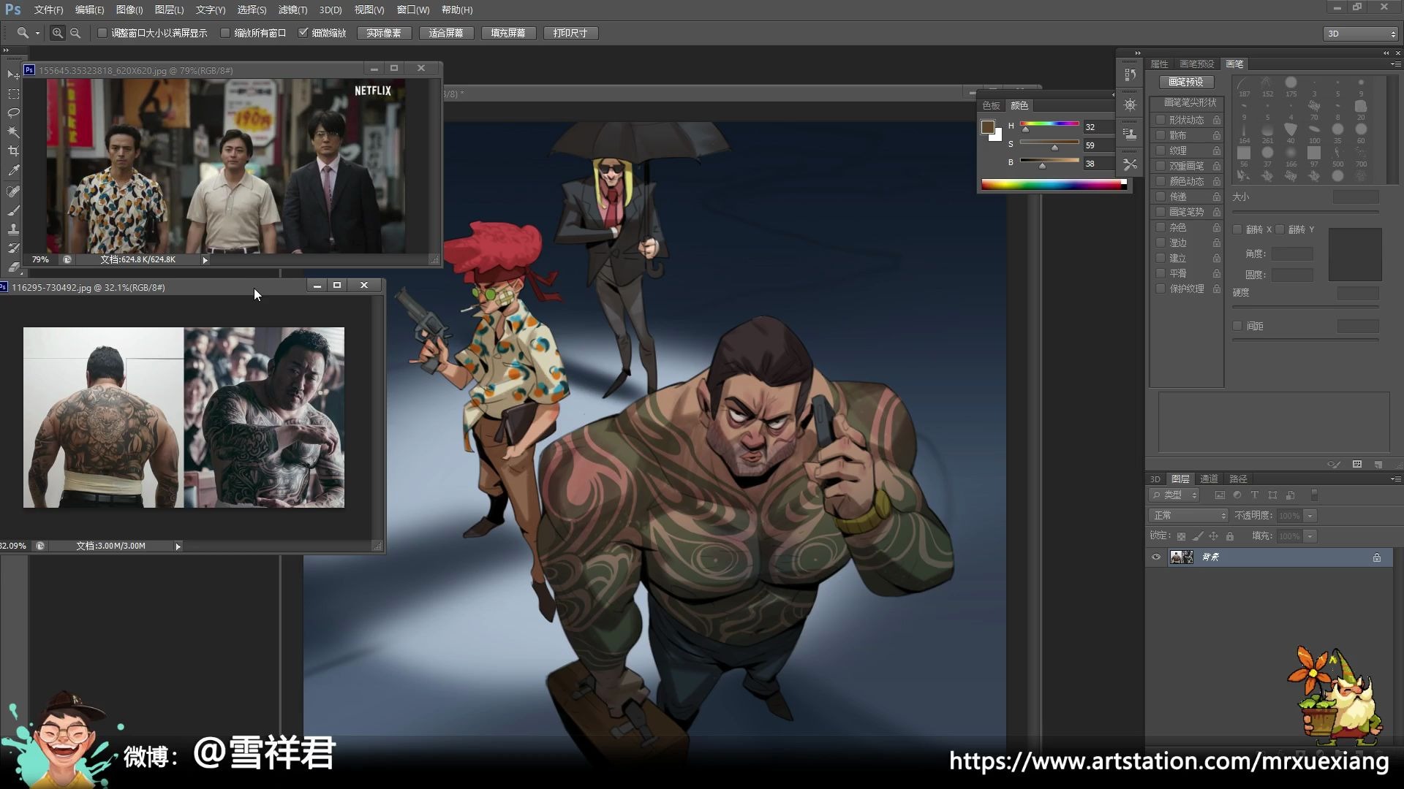Screen dimensions: 1404x789
Task: Select the Crop tool
Action: tap(13, 151)
